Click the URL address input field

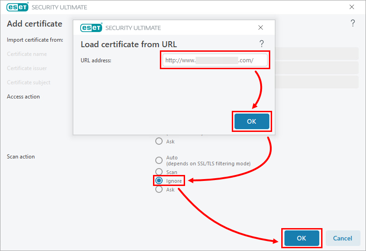(214, 60)
